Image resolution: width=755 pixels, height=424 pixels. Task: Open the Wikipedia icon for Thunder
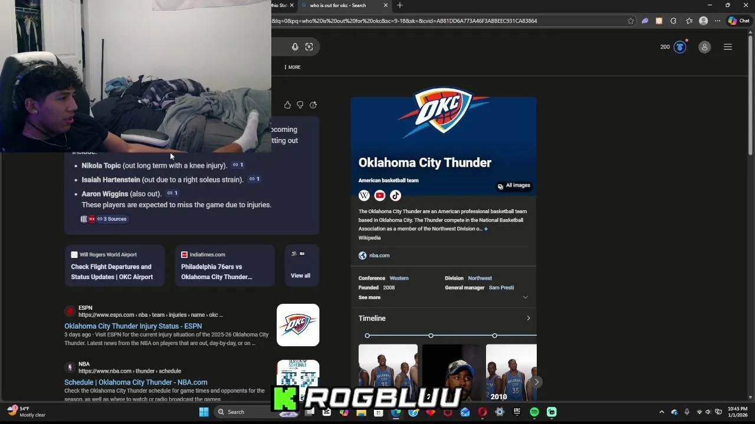pyautogui.click(x=364, y=196)
